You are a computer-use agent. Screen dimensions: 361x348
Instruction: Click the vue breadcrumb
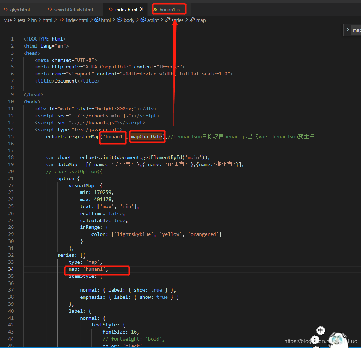tap(8, 20)
